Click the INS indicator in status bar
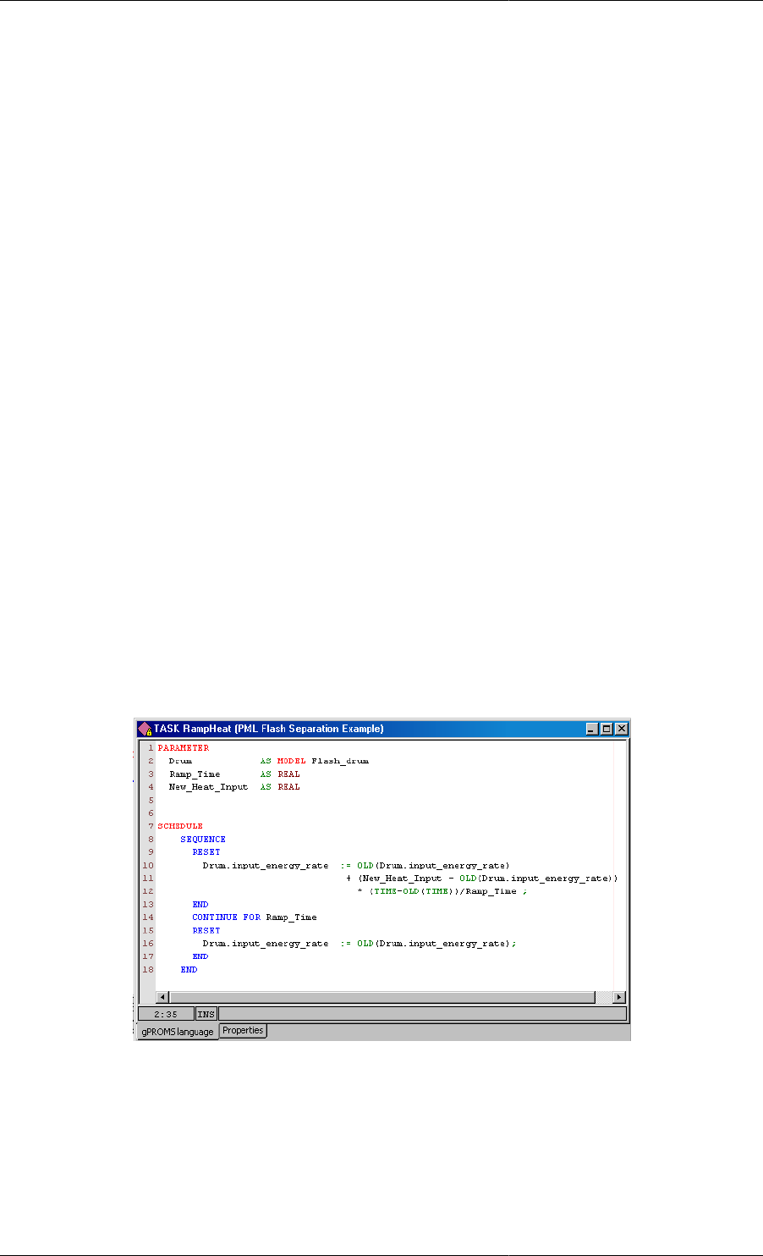The image size is (763, 1256). click(x=206, y=1013)
